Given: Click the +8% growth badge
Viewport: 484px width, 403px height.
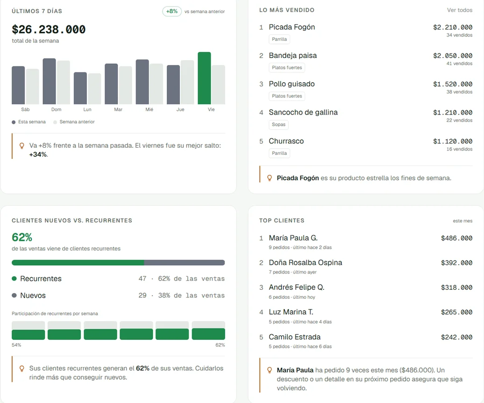Looking at the screenshot, I should coord(172,11).
